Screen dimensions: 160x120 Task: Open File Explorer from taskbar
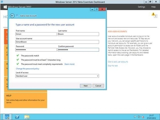[x=27, y=117]
